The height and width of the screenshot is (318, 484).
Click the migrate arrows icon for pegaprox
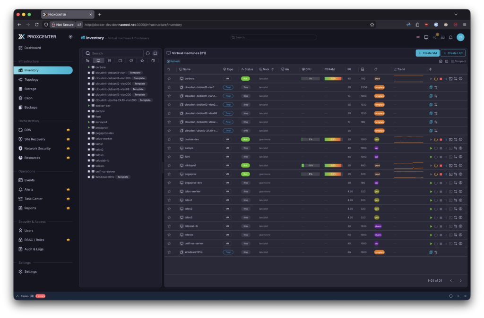click(456, 174)
